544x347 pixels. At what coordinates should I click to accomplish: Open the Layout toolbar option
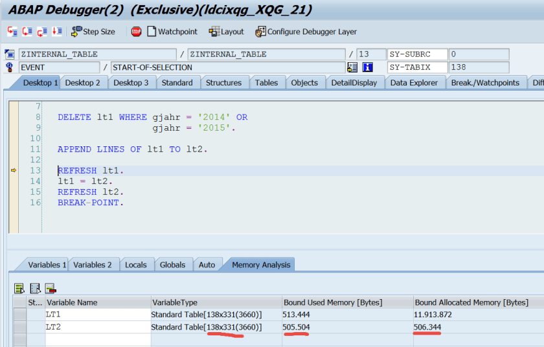click(226, 31)
